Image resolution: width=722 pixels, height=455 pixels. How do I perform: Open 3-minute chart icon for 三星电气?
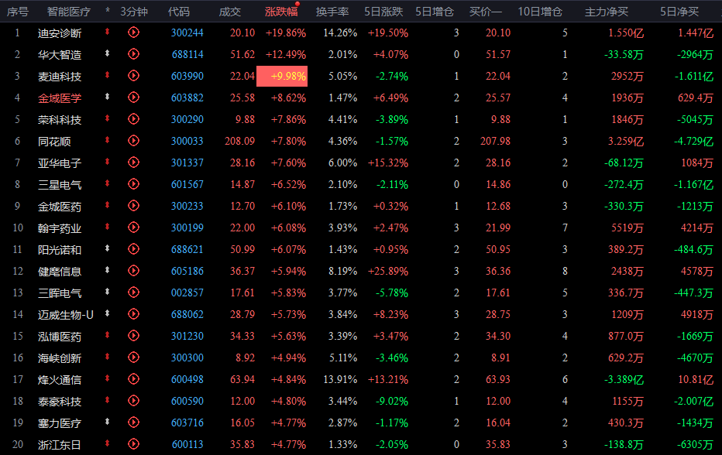pos(133,184)
